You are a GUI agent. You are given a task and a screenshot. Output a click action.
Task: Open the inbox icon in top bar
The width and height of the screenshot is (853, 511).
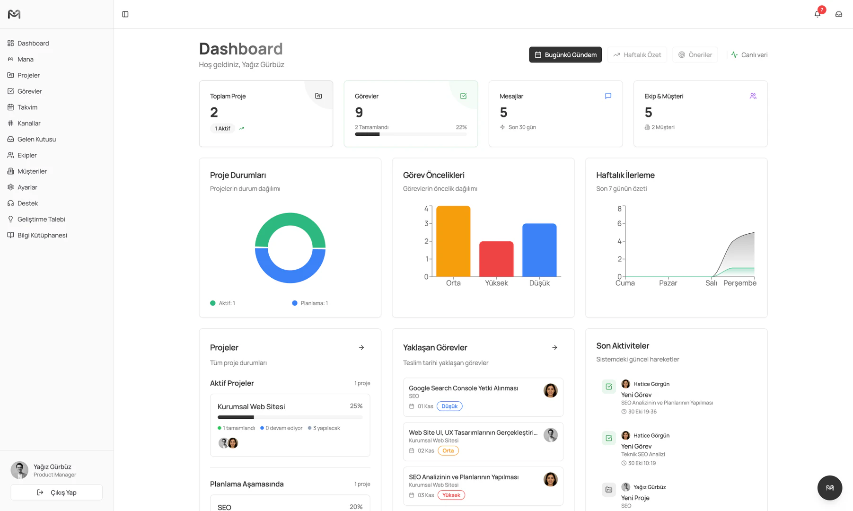838,14
